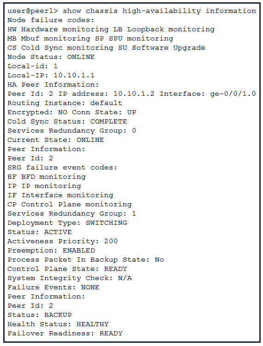Click the 'Cold Sync Status: COMPLETE' line
This screenshot has height=346, width=263.
pyautogui.click(x=67, y=122)
